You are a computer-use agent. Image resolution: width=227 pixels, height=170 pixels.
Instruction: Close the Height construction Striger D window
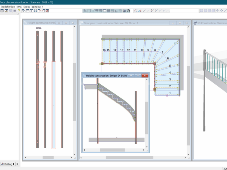pyautogui.click(x=145, y=75)
